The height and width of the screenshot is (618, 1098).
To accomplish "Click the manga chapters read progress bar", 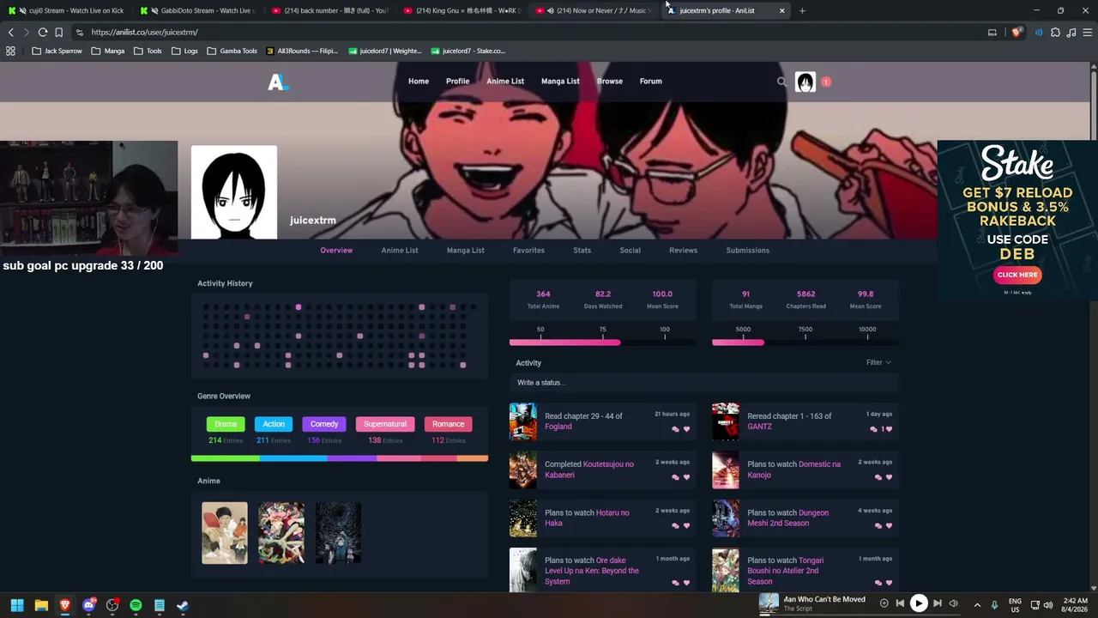I will 805,342.
